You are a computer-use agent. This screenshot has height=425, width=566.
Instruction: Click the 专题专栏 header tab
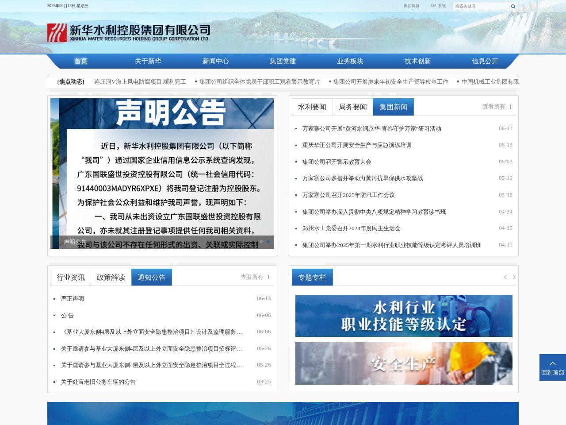312,278
